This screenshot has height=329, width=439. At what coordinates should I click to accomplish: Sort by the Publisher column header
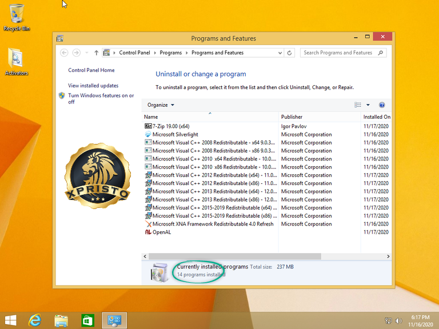[320, 117]
